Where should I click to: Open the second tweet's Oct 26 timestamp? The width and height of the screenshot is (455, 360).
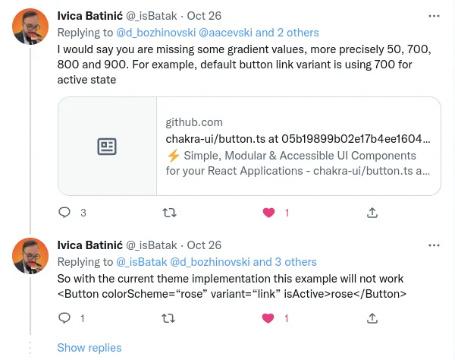204,245
